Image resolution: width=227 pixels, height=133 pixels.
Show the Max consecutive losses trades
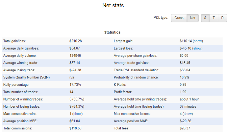pyautogui.click(x=188, y=114)
